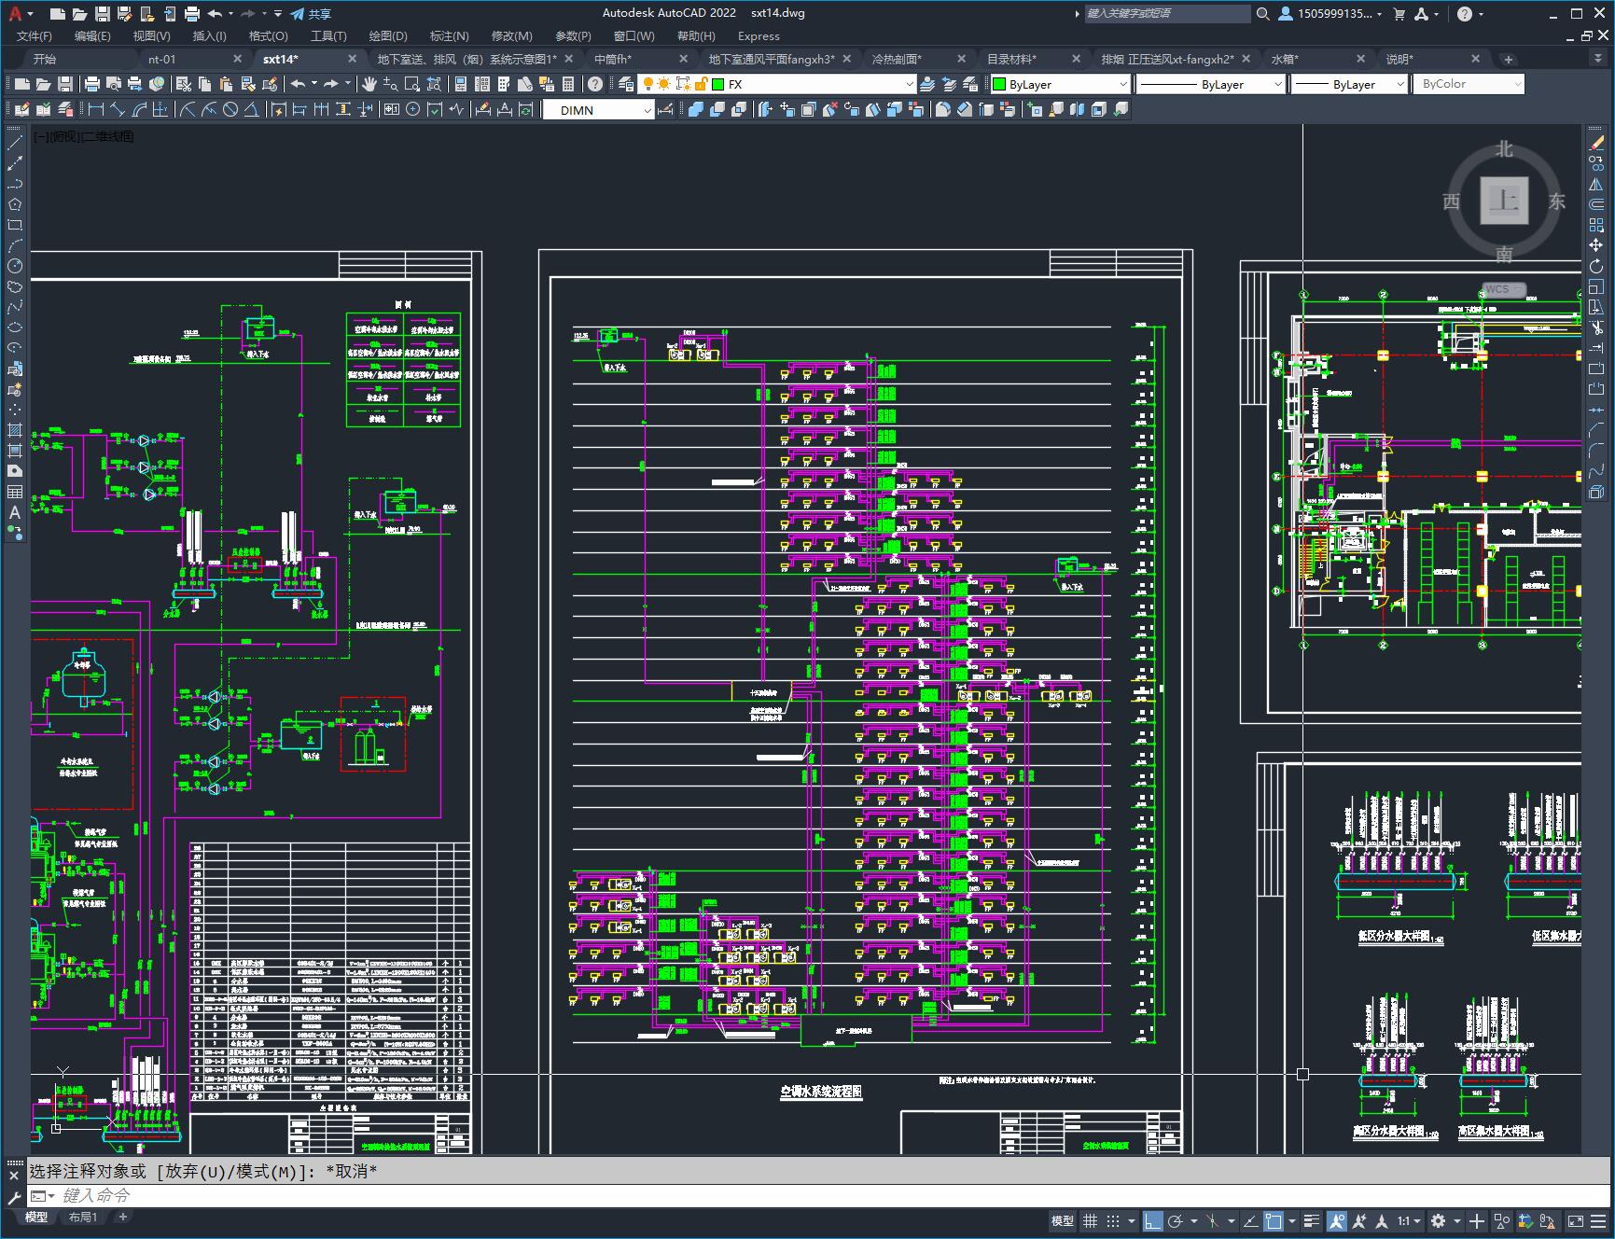Select the Linear dimension tool

pos(96,110)
